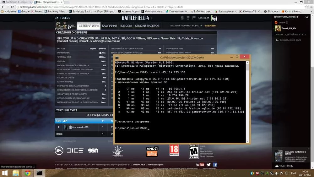Switch to the КАМПАНИЯ tab
314x177 pixels.
(x=110, y=26)
